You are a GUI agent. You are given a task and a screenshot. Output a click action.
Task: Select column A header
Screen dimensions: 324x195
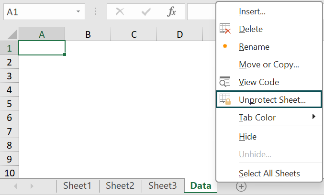click(x=42, y=34)
